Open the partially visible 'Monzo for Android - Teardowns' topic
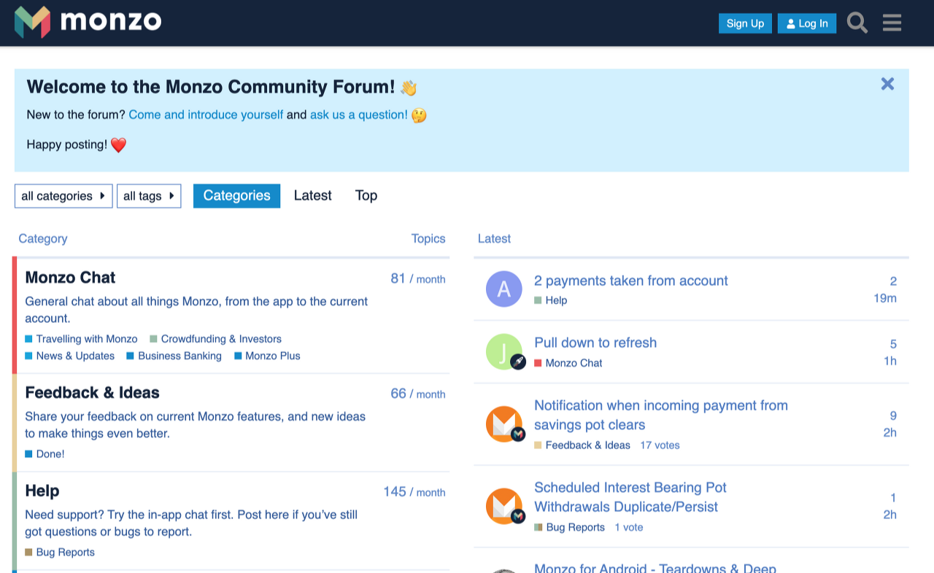Viewport: 934px width, 573px height. tap(655, 568)
